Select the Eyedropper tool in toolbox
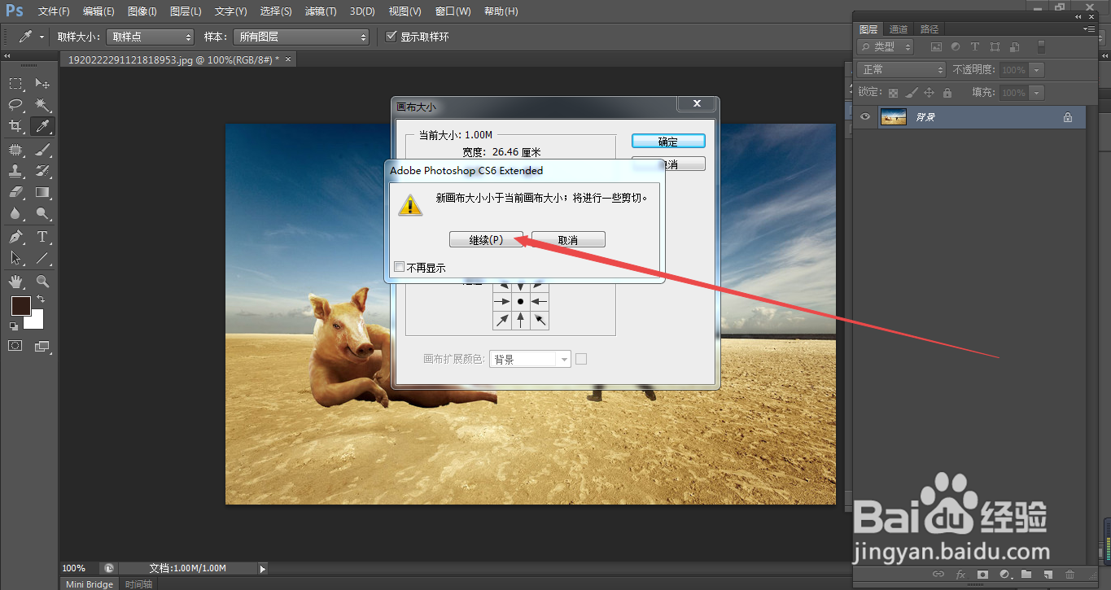 click(42, 126)
